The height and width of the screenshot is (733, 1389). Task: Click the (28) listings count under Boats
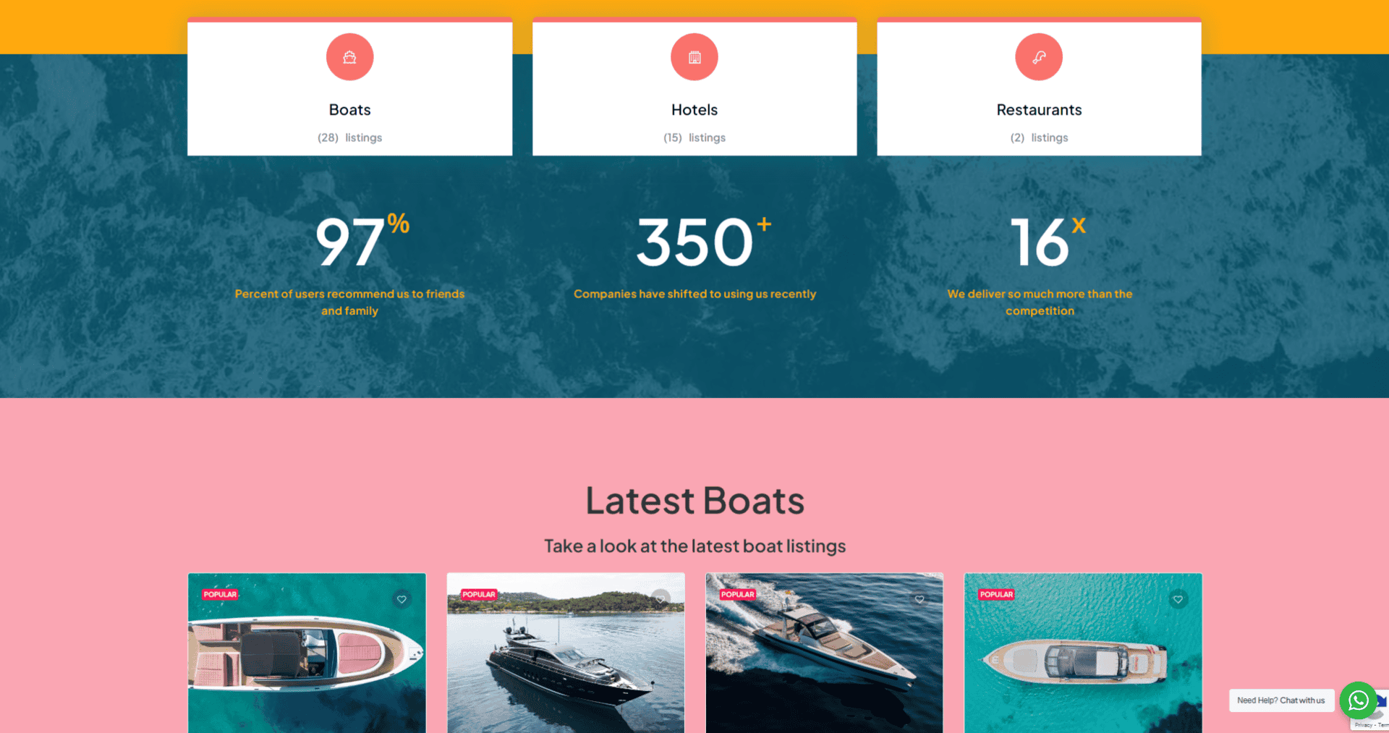click(349, 137)
